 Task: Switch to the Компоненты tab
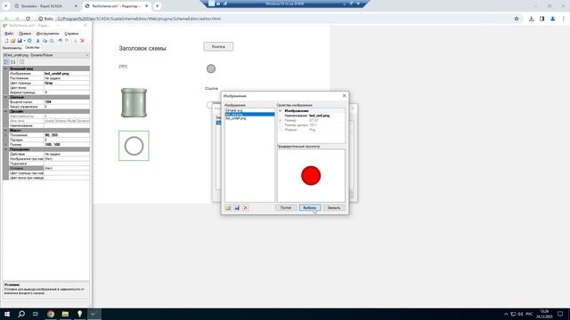12,48
